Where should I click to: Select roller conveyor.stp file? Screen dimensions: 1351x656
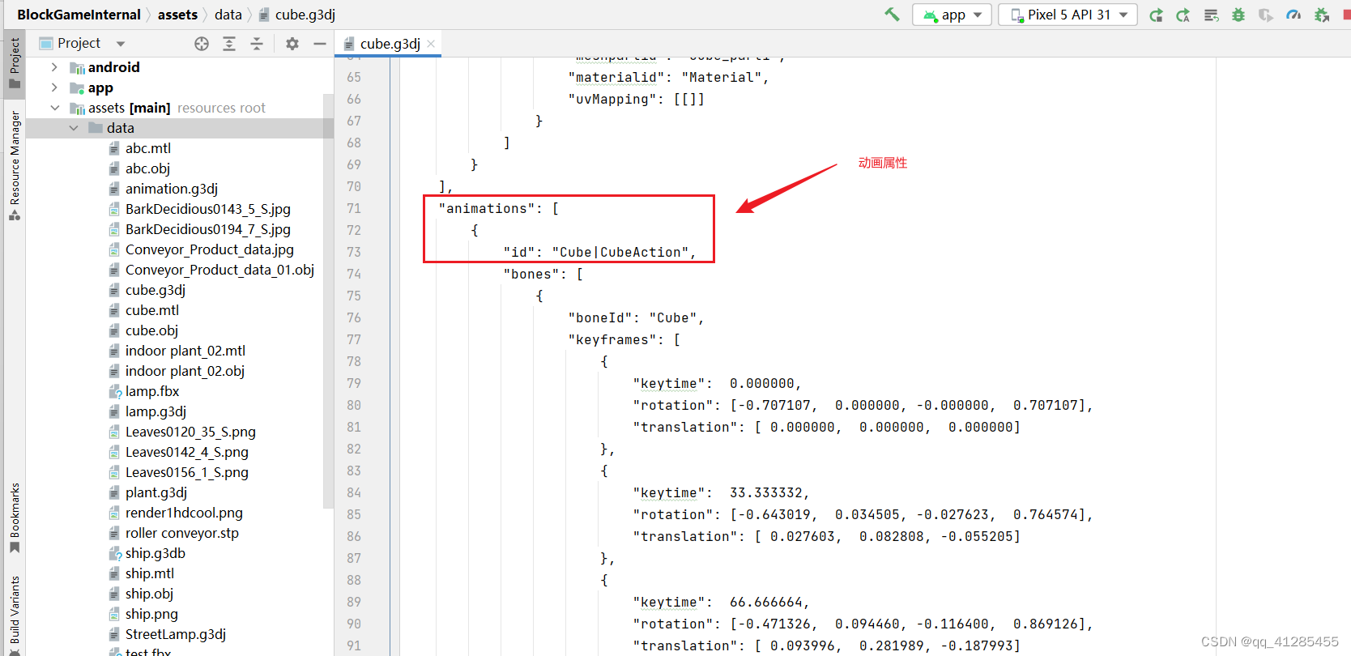182,533
